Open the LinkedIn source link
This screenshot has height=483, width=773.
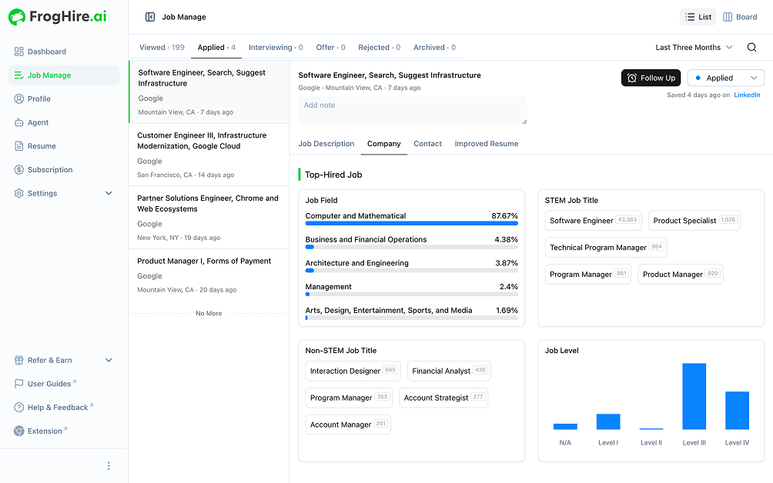click(746, 95)
